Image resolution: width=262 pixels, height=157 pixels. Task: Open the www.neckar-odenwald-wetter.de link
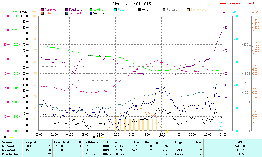pos(240,3)
